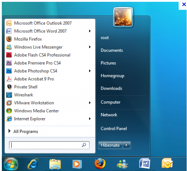This screenshot has height=171, width=187.
Task: Select Downloads in the Start menu
Action: tap(111, 88)
